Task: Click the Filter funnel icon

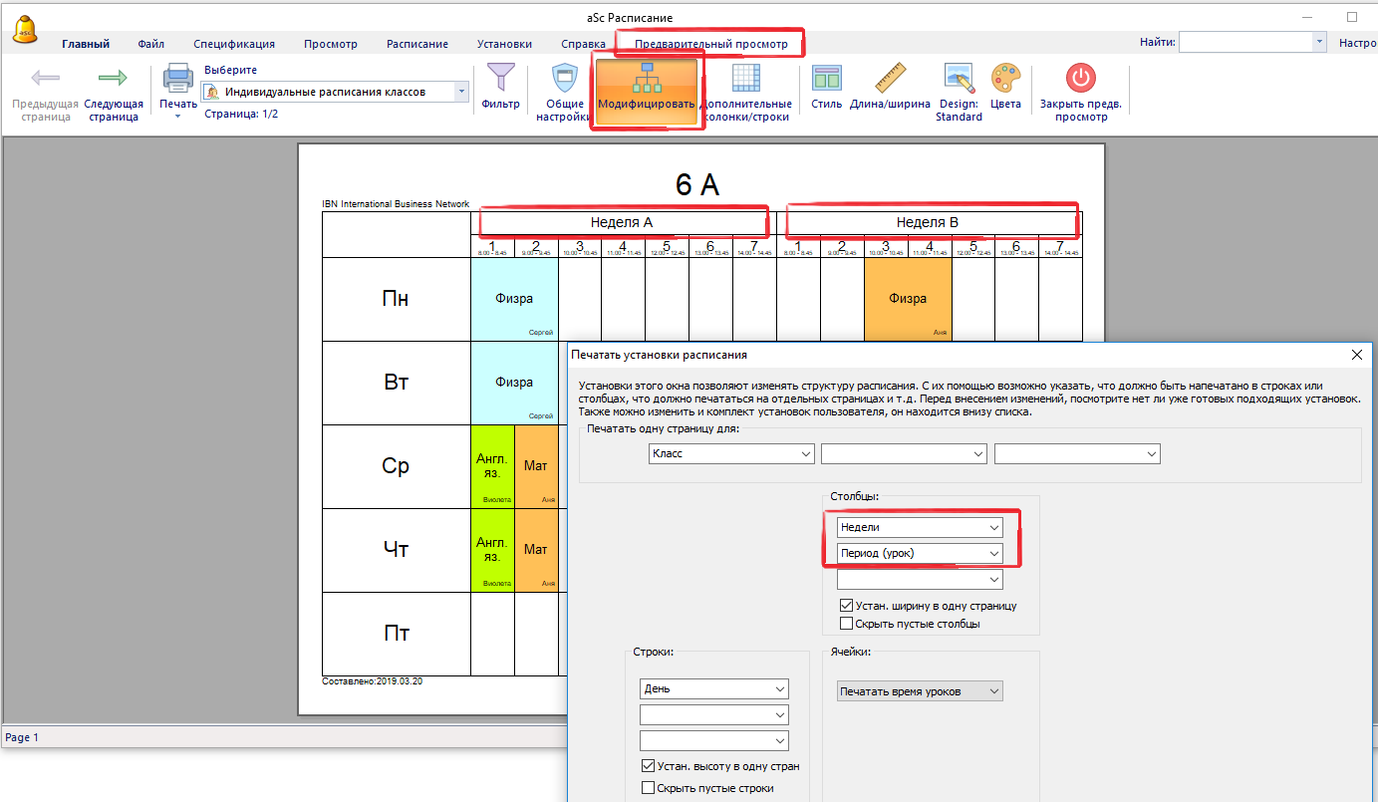Action: pyautogui.click(x=500, y=78)
